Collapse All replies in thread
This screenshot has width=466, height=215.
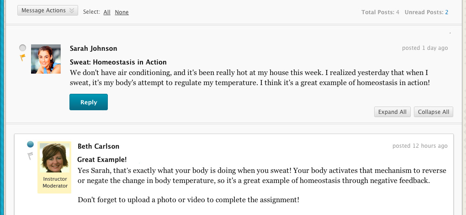pyautogui.click(x=433, y=112)
